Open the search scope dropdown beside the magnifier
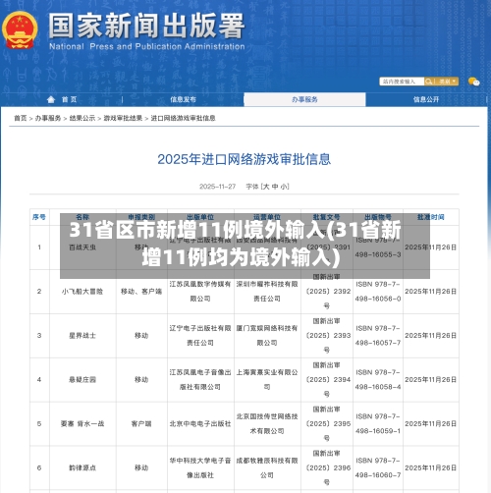Viewport: 491px width, 493px height. (x=447, y=82)
